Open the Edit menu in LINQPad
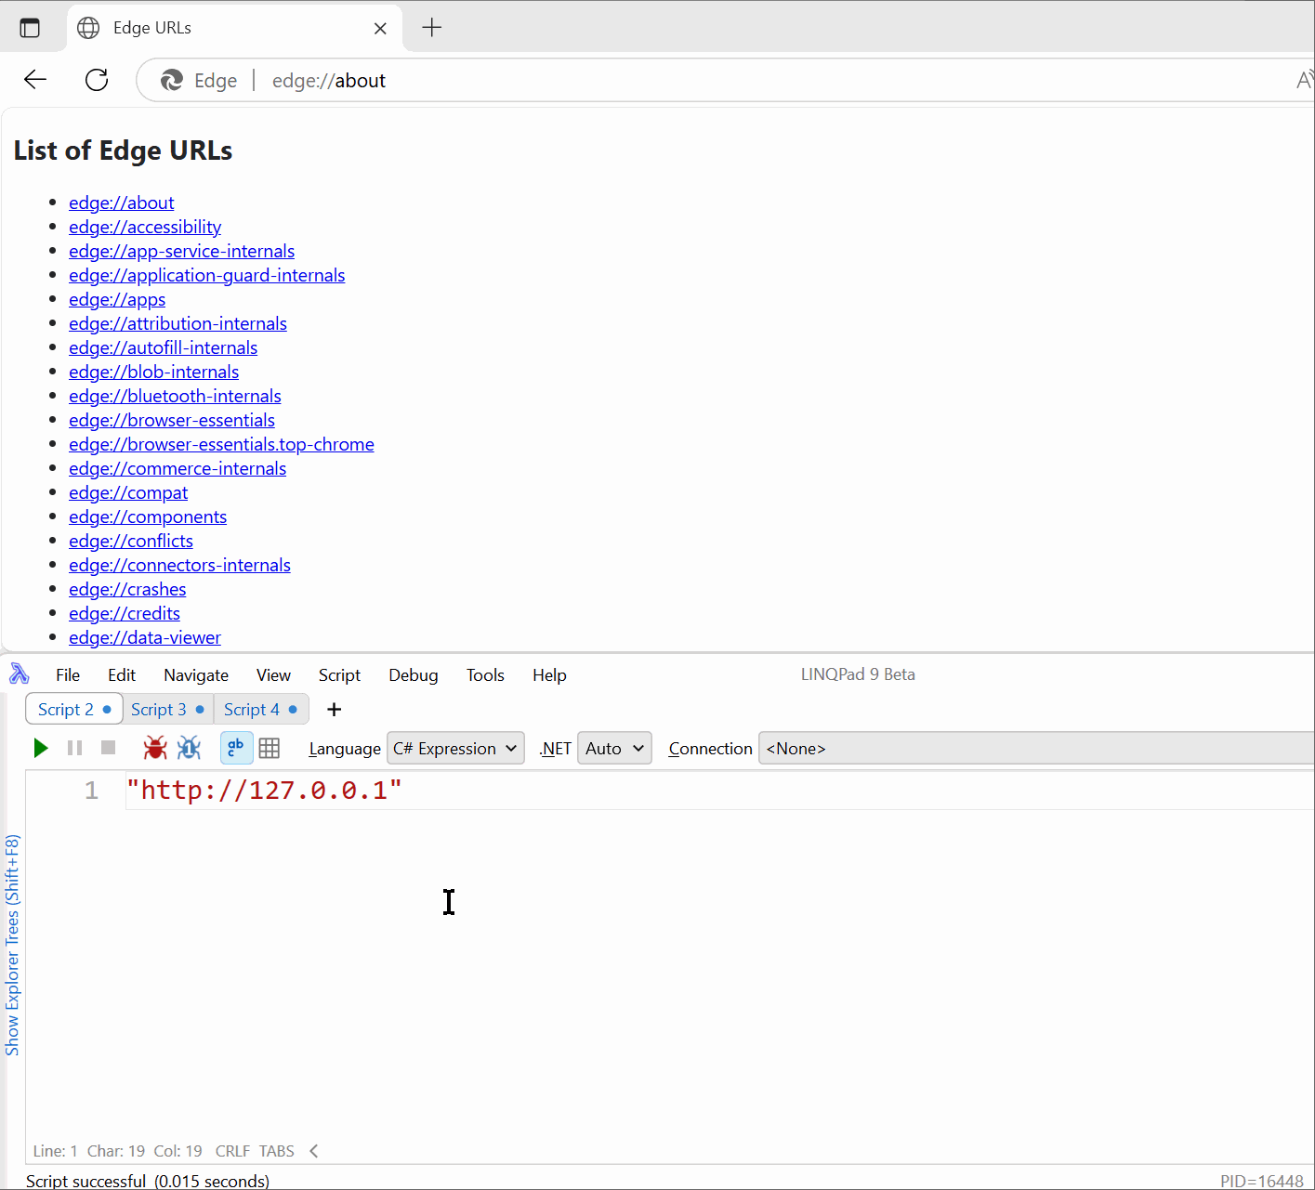This screenshot has width=1315, height=1190. coord(122,675)
